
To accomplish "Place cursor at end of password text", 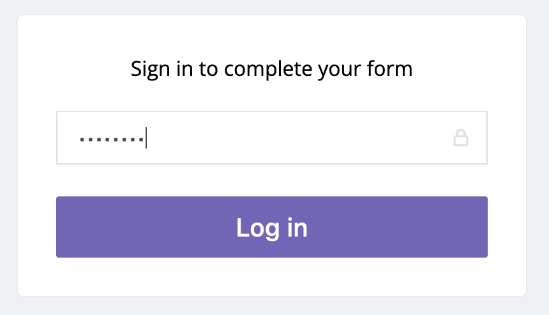I will (x=146, y=138).
